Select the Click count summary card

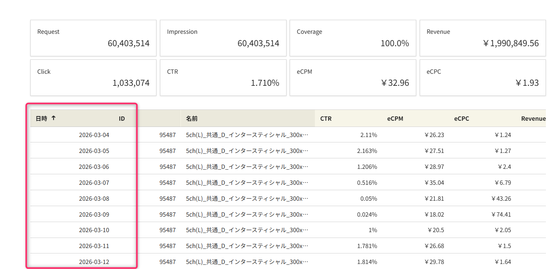93,78
